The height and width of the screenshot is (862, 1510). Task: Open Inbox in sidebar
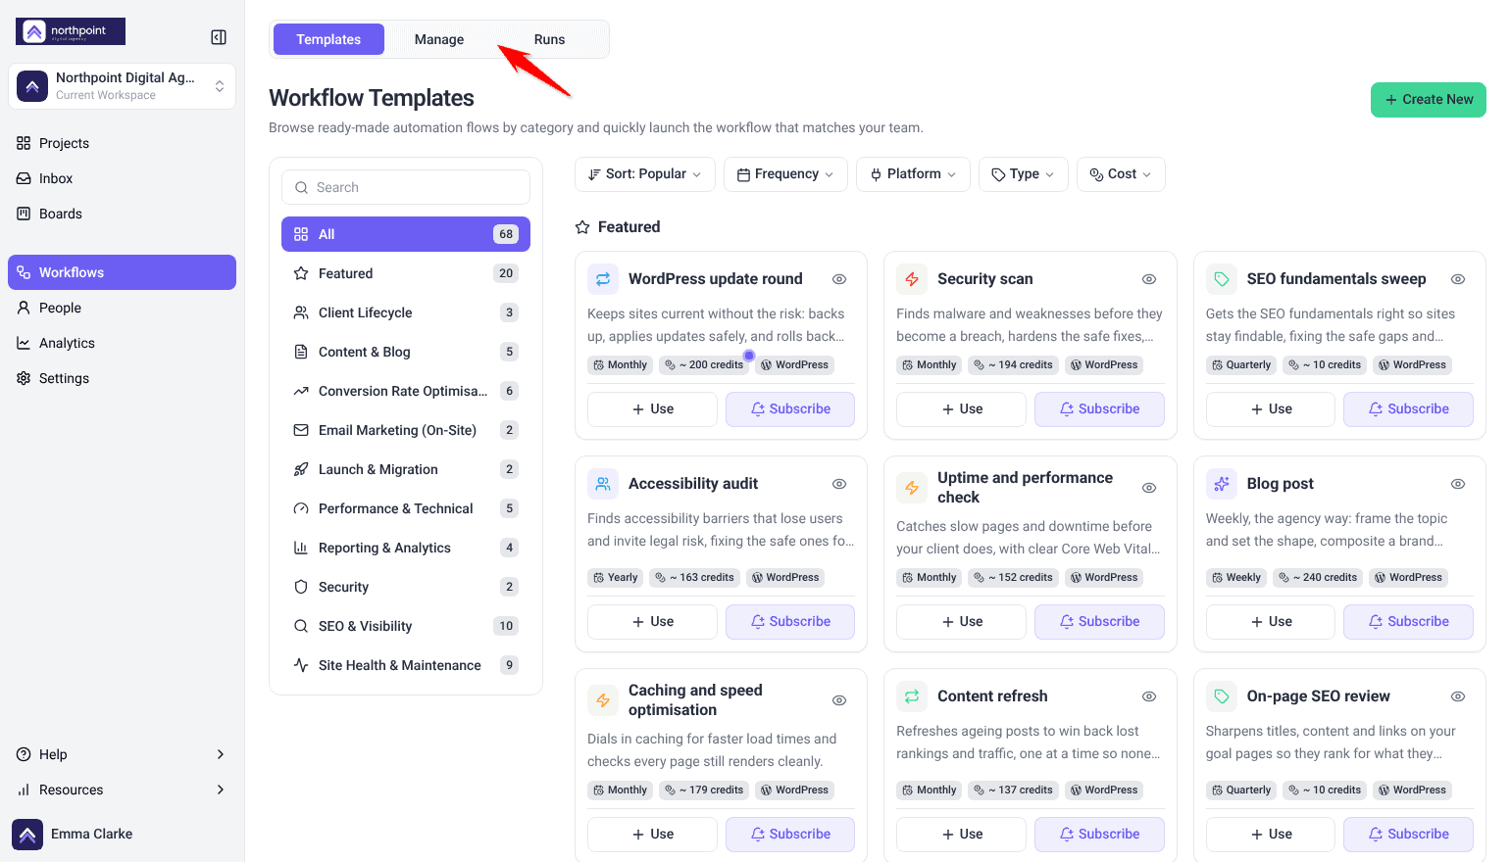tap(122, 178)
